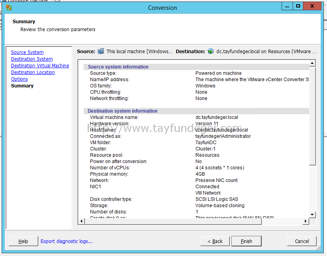Open Help for the conversion wizard
Viewport: 327px width, 256px height.
click(23, 241)
